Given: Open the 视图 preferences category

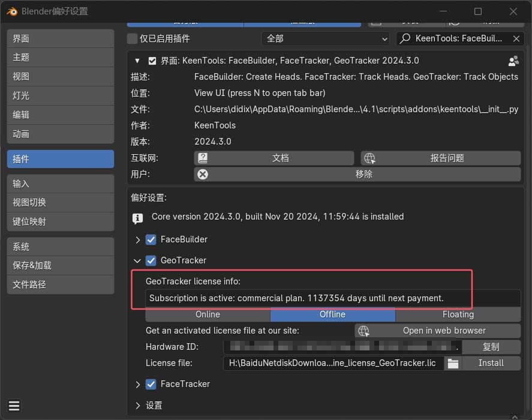Looking at the screenshot, I should (x=61, y=76).
